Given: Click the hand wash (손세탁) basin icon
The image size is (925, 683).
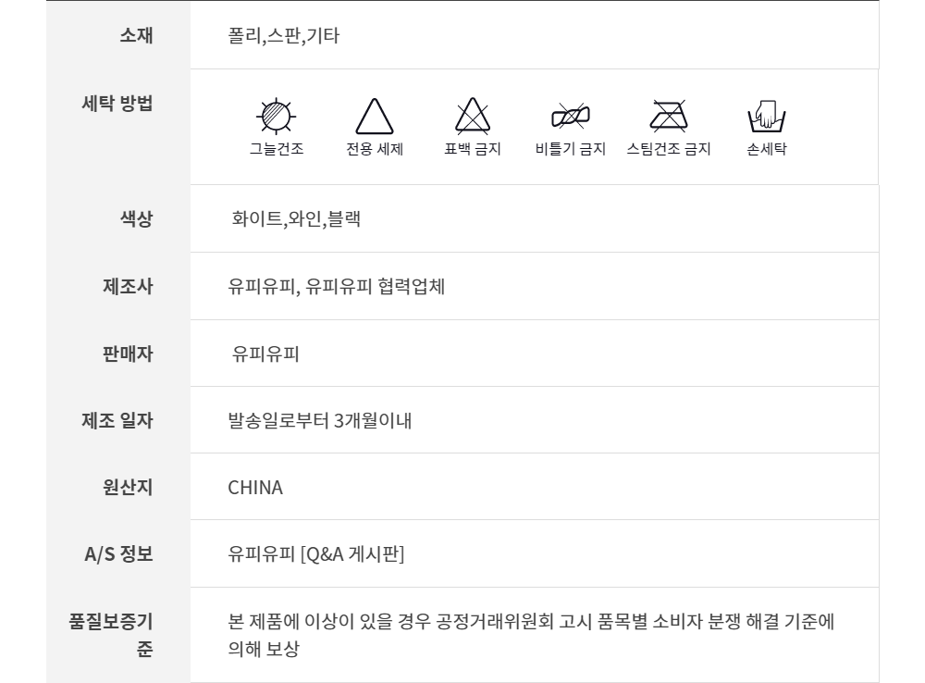Looking at the screenshot, I should click(766, 117).
